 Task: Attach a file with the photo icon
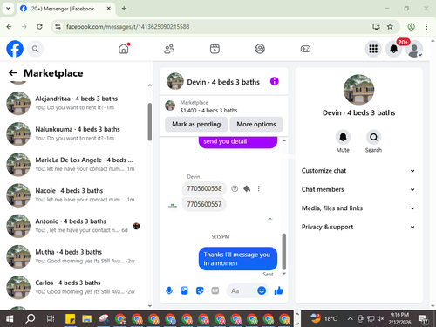185,290
